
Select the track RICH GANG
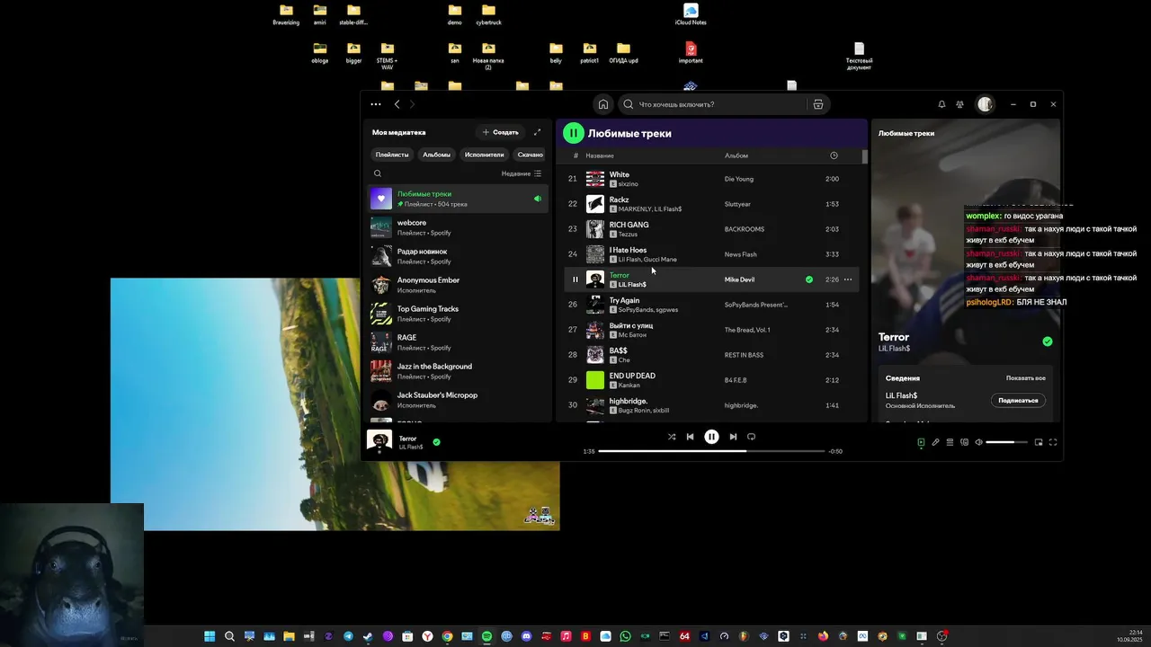point(711,229)
